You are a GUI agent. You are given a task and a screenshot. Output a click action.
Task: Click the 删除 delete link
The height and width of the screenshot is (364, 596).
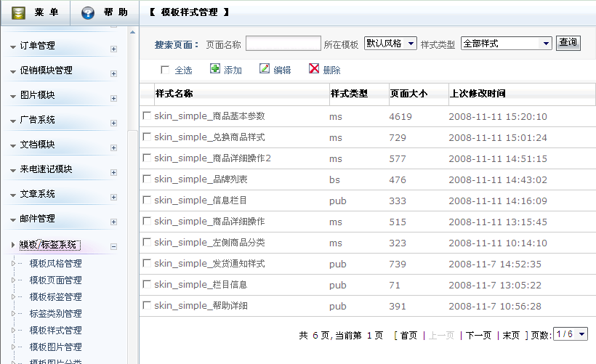(x=332, y=70)
